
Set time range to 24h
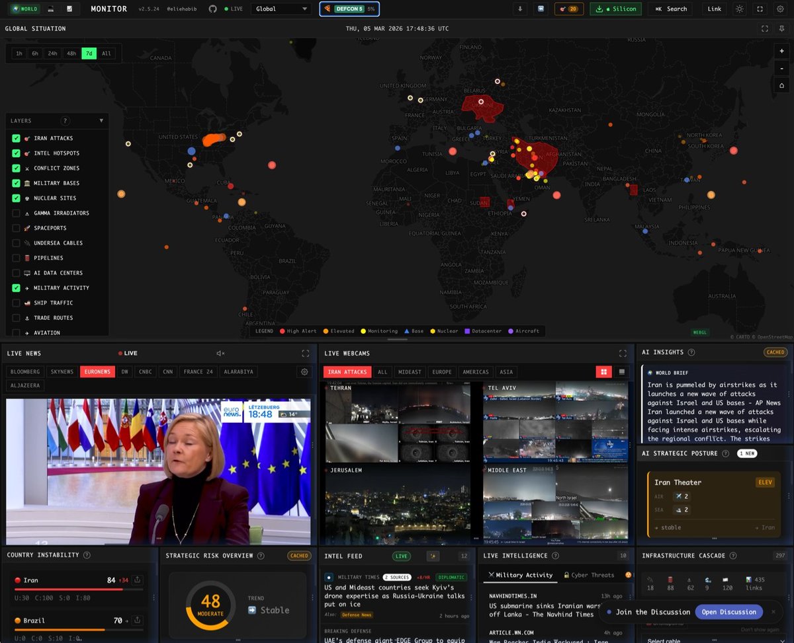(x=52, y=54)
